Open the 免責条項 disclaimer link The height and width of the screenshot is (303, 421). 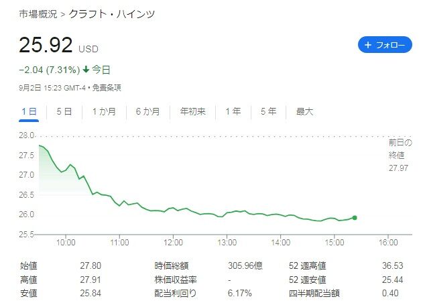pos(107,88)
